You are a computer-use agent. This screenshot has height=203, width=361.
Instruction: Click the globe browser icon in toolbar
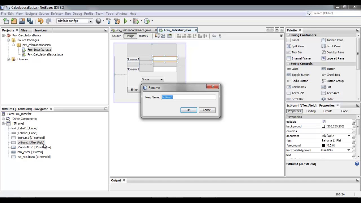[98, 21]
